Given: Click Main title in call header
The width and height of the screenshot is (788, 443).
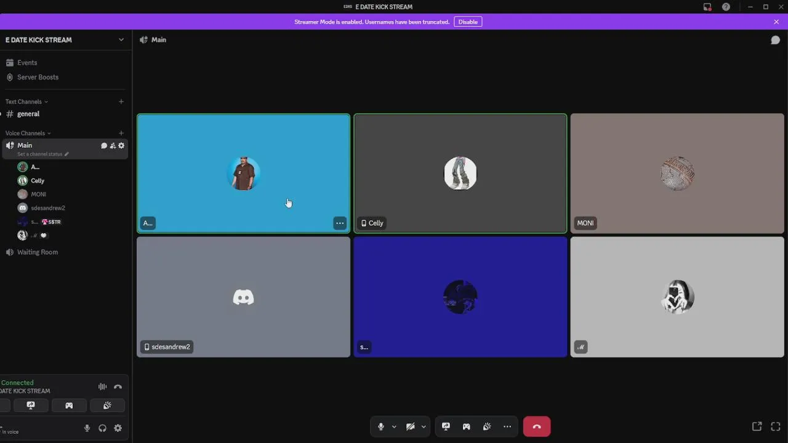Looking at the screenshot, I should [x=159, y=40].
